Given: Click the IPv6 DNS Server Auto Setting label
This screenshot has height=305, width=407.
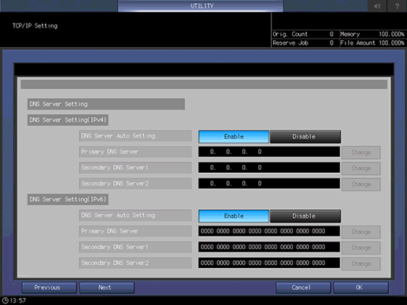Looking at the screenshot, I should tap(135, 215).
